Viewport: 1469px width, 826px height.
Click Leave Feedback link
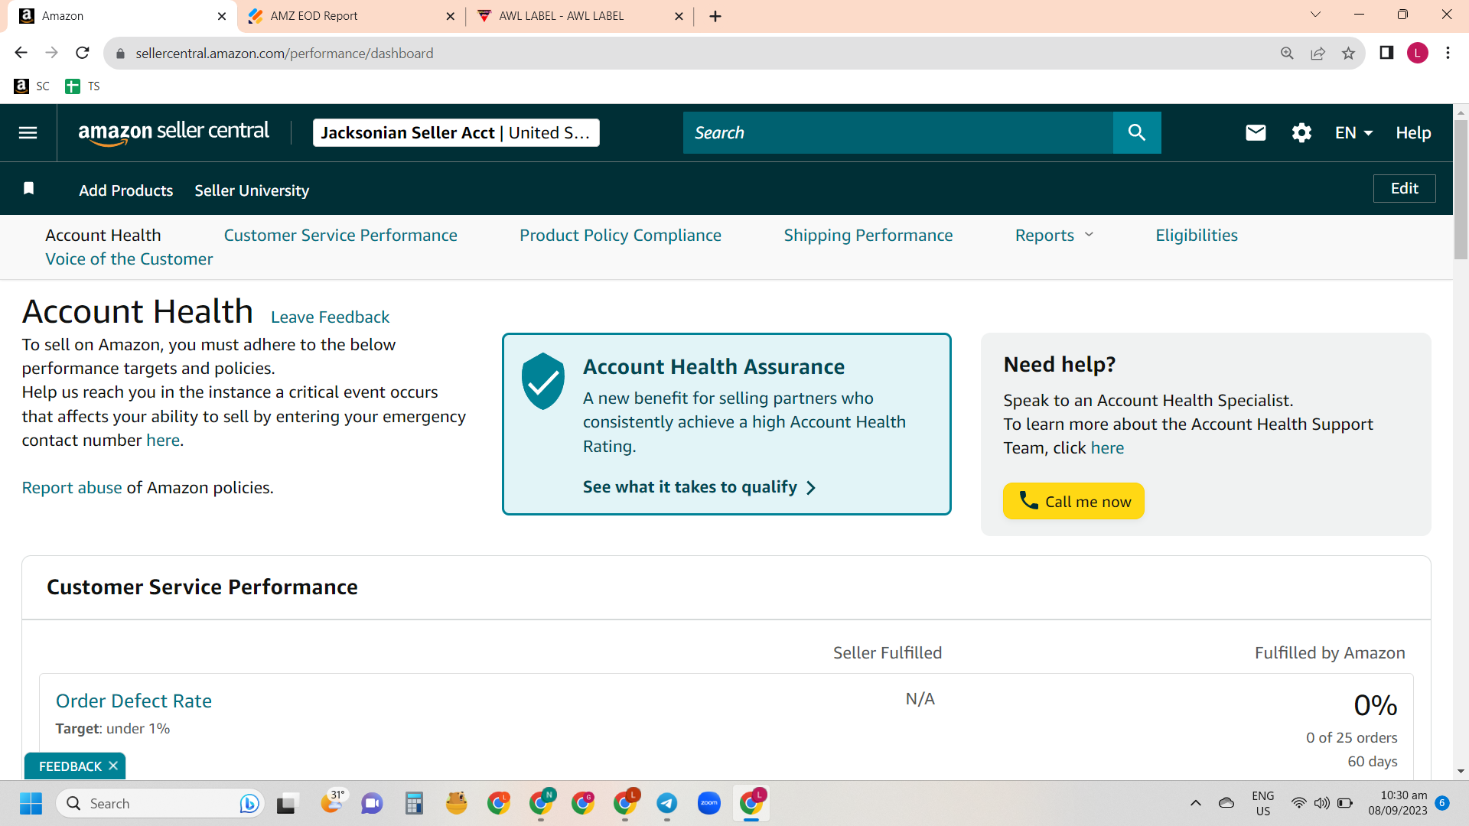[330, 317]
